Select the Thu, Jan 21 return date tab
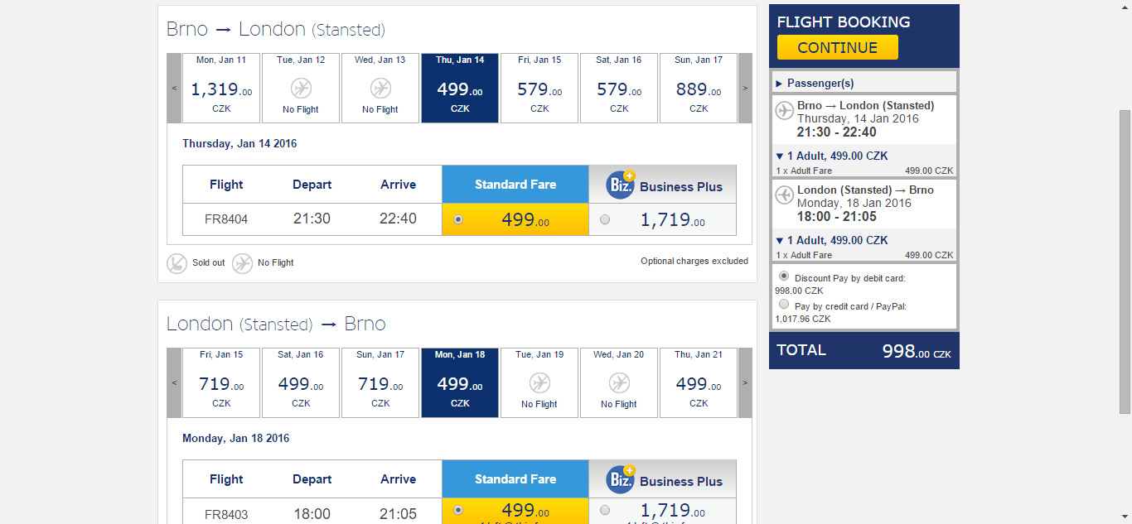 coord(699,382)
